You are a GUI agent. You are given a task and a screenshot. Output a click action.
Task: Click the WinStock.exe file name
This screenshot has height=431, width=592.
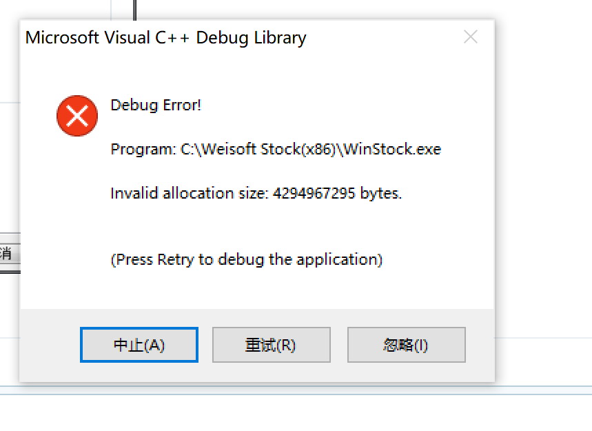pyautogui.click(x=393, y=149)
